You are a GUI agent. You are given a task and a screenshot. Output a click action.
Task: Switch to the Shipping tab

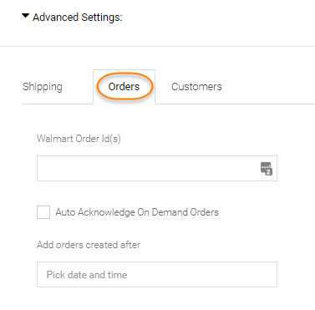(43, 87)
